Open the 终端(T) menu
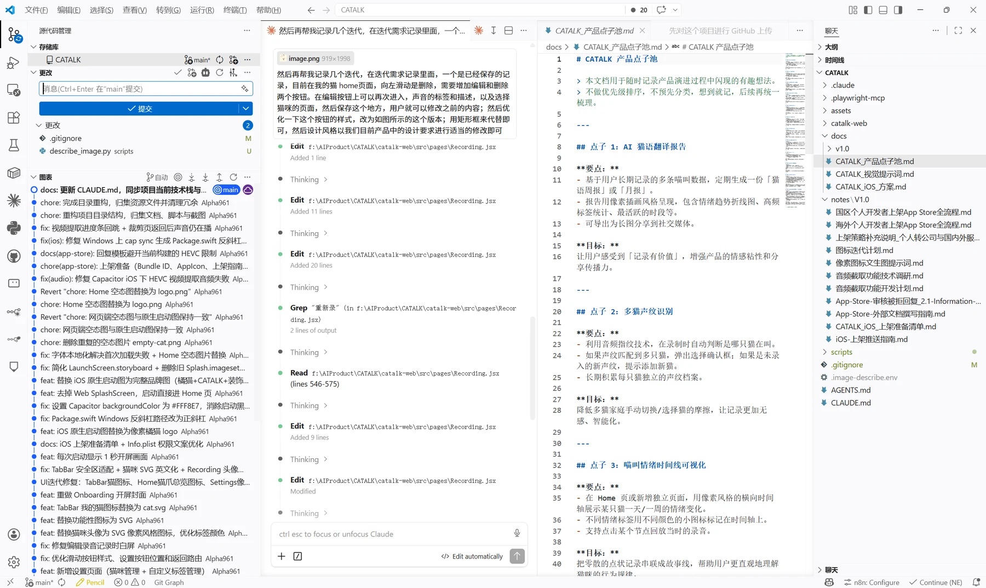This screenshot has height=588, width=986. [235, 10]
